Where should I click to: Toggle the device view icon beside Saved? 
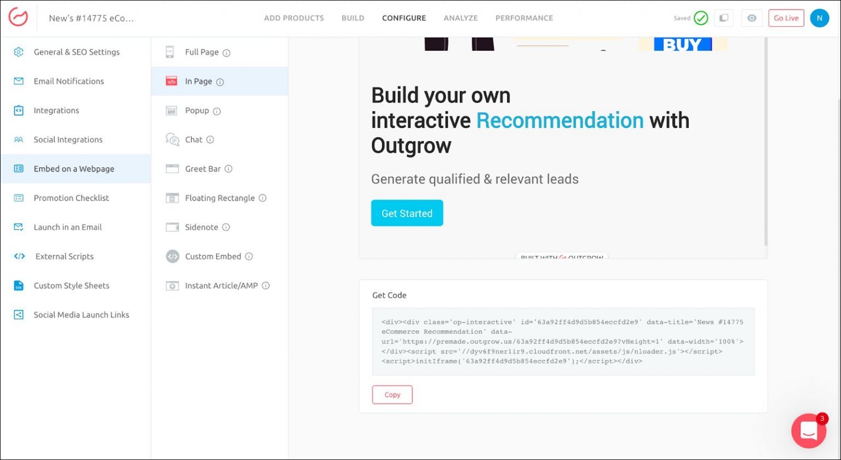coord(723,18)
